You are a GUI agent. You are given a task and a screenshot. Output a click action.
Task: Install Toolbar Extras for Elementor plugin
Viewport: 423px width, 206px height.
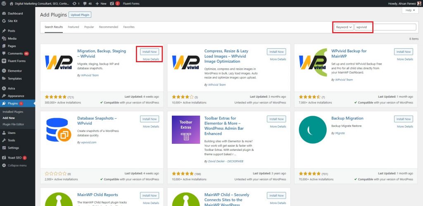coord(276,119)
